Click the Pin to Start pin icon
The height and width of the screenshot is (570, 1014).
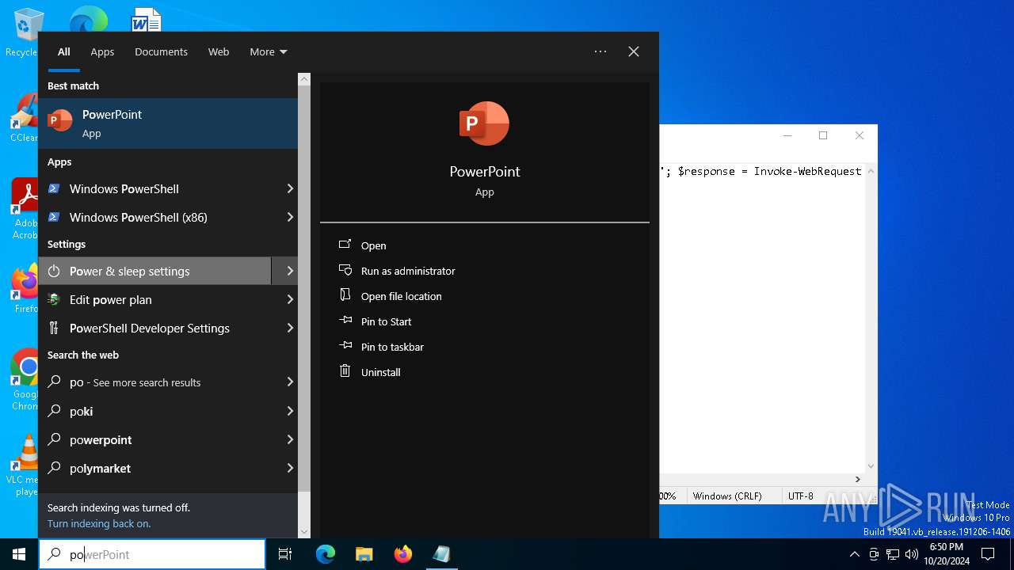[x=345, y=321]
